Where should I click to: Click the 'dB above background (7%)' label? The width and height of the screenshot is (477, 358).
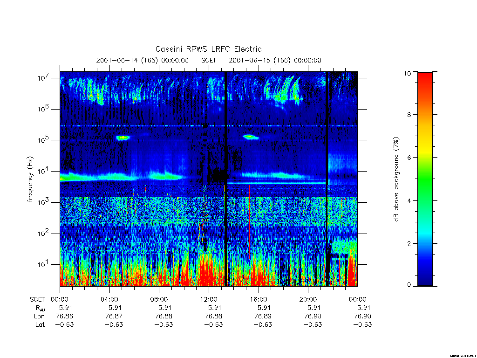(x=396, y=179)
